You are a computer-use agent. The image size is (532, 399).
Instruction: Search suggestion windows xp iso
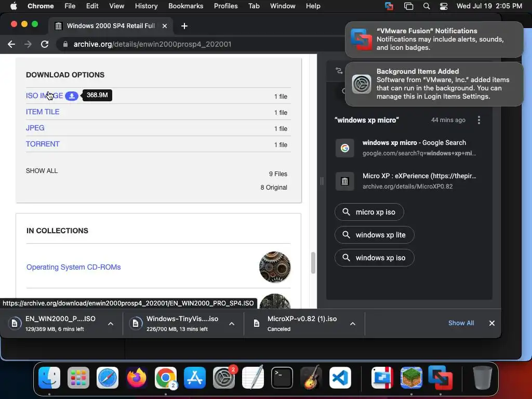374,258
